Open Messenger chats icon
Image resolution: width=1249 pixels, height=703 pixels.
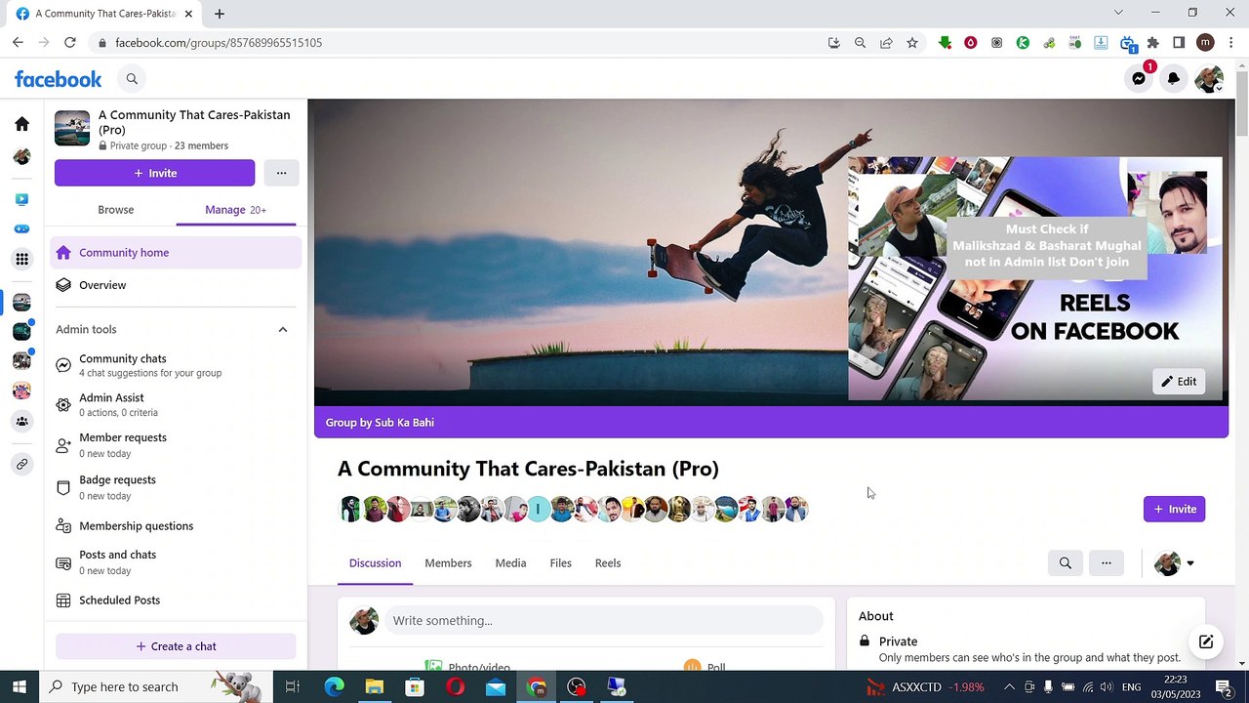1139,79
